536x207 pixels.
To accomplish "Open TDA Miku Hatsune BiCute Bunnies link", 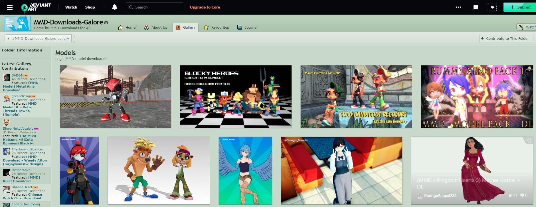I will tap(19, 140).
